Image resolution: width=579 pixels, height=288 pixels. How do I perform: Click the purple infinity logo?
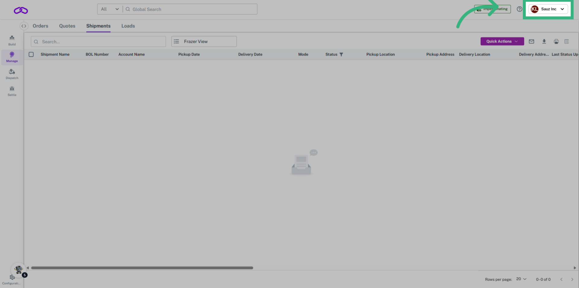[21, 11]
